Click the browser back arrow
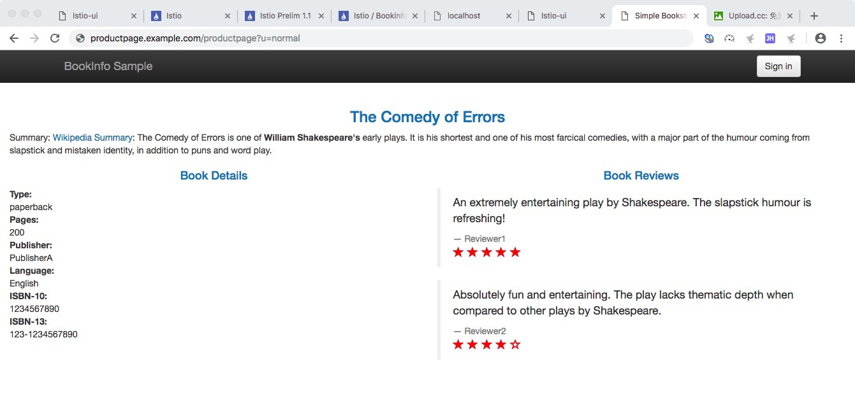855x396 pixels. point(13,38)
